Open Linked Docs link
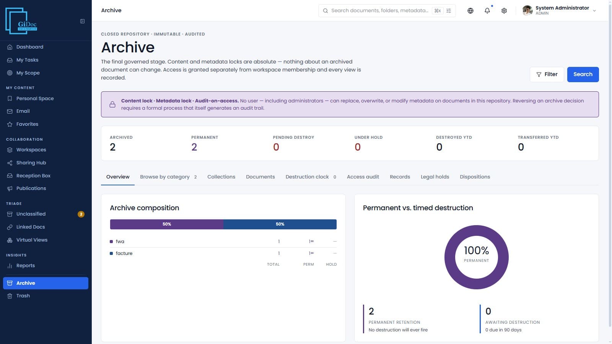This screenshot has height=344, width=612. pyautogui.click(x=46, y=227)
